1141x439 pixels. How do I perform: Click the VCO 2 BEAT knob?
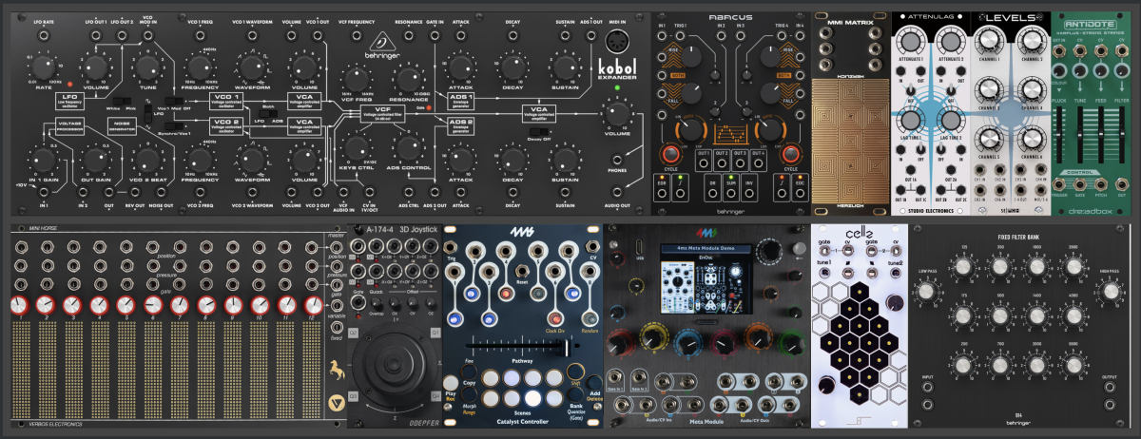click(147, 159)
